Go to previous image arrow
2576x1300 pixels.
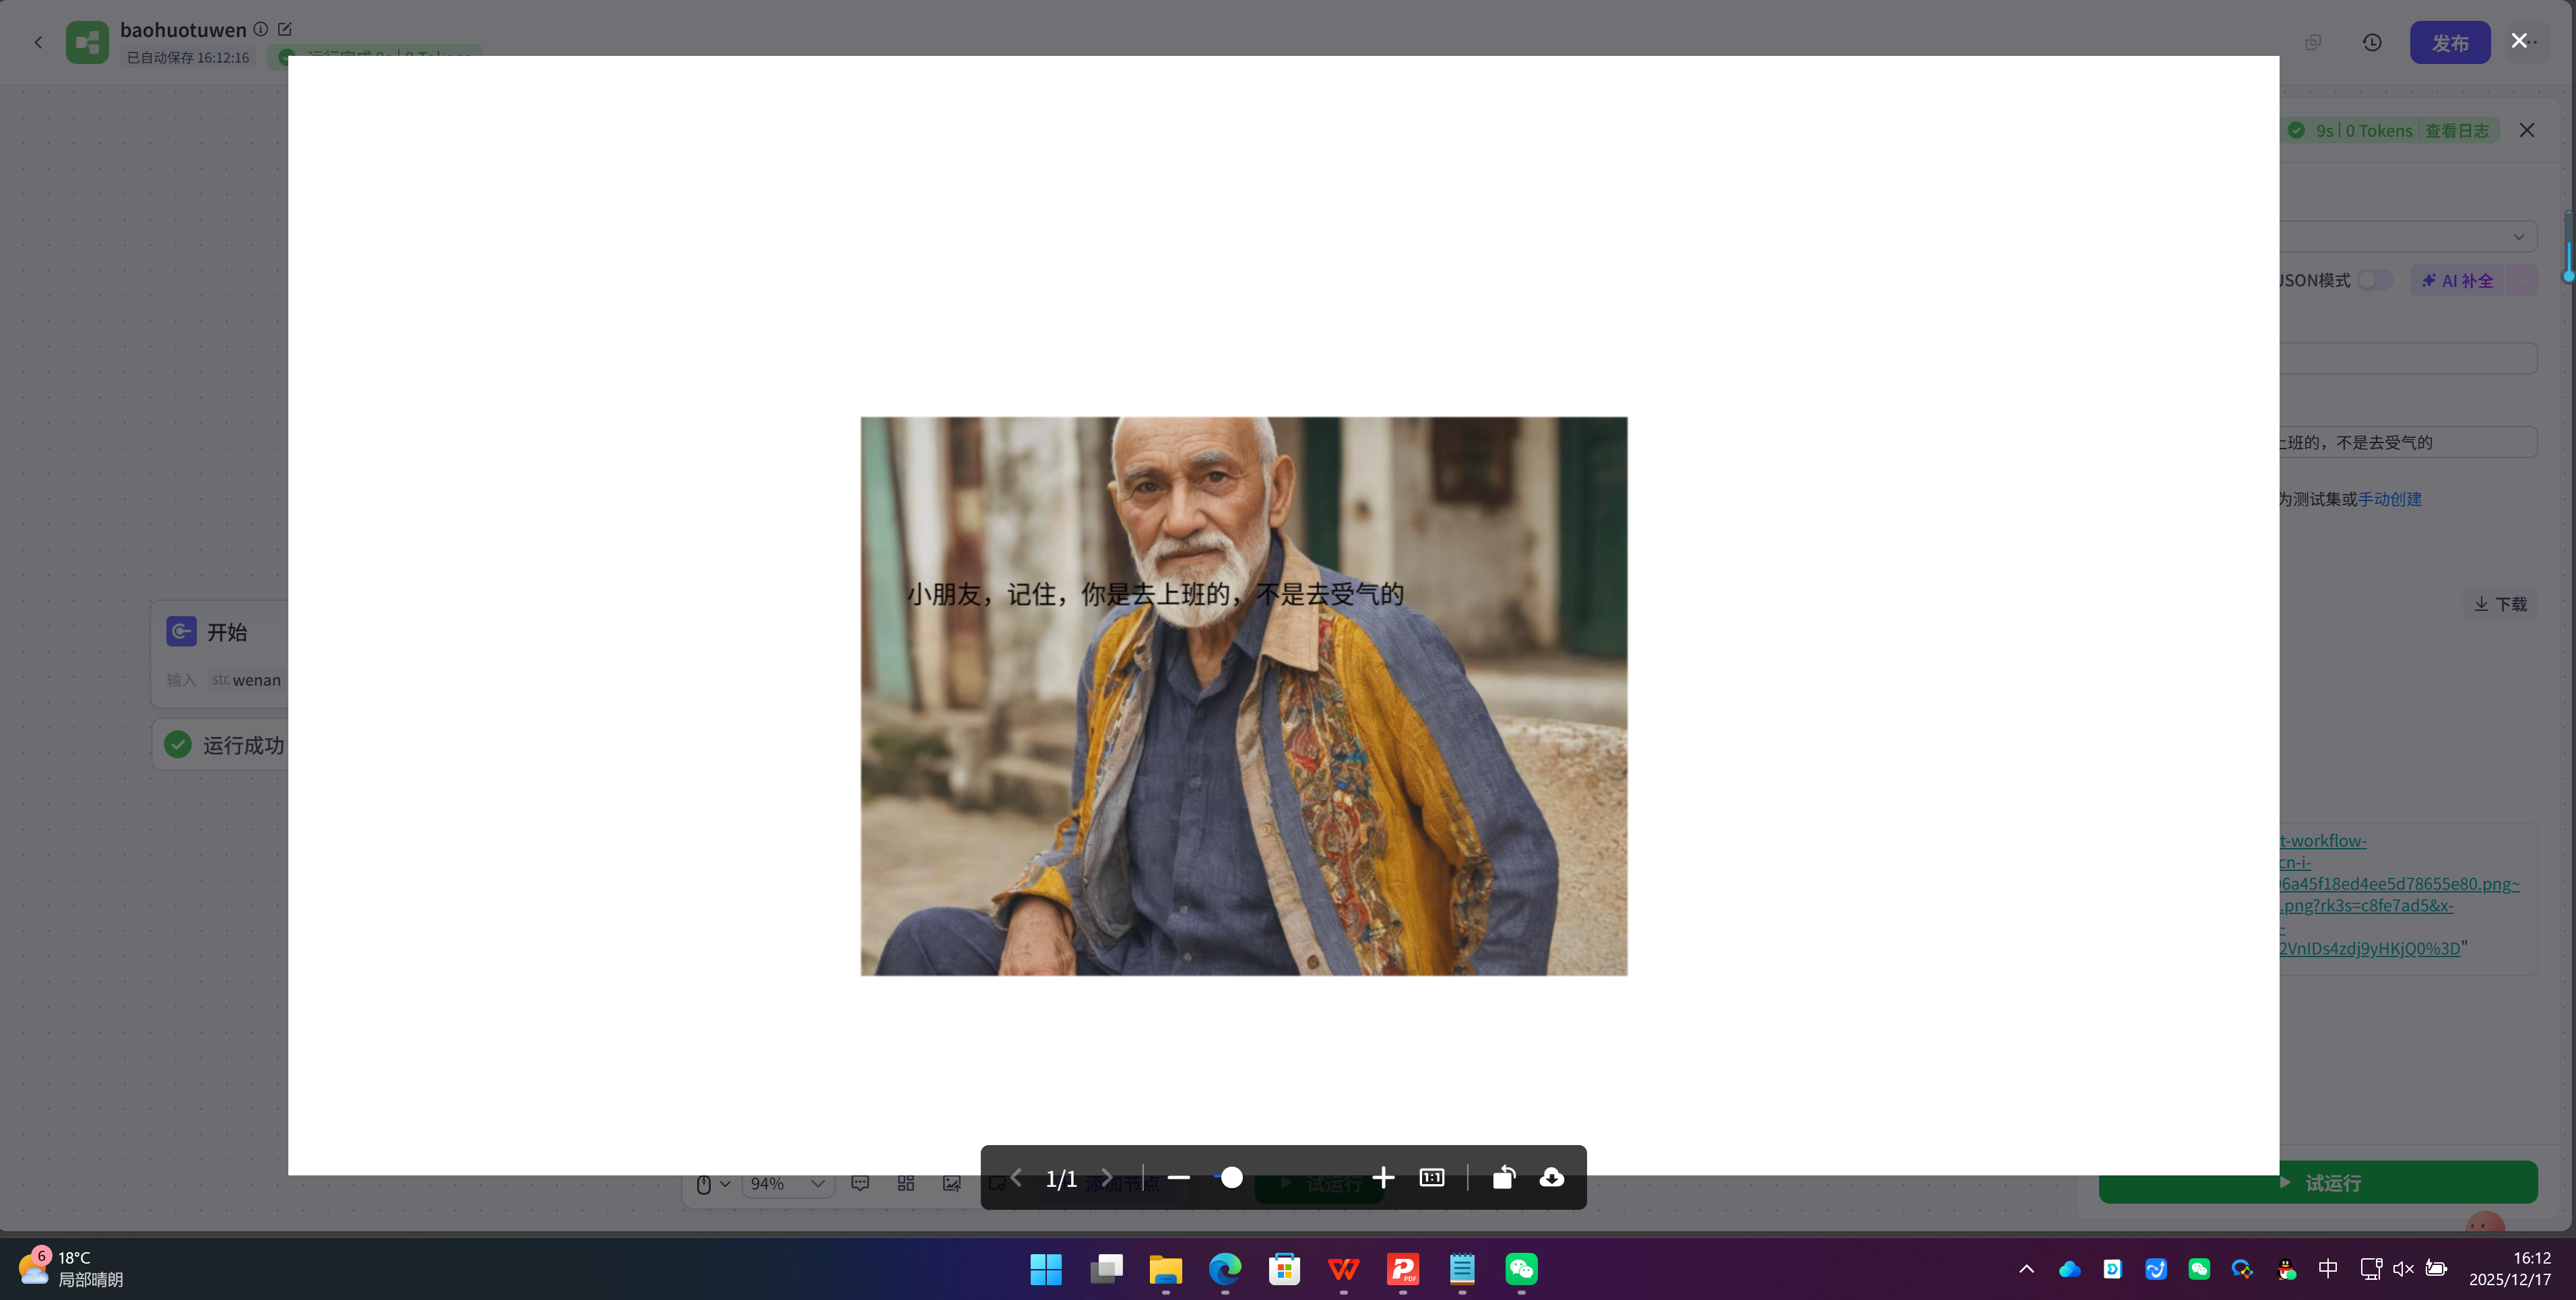coord(1016,1177)
